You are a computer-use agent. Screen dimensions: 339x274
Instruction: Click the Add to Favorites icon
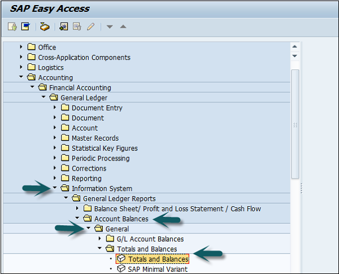64,27
